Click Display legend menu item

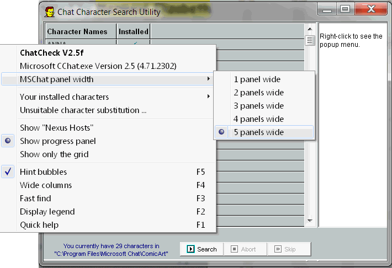tap(47, 212)
